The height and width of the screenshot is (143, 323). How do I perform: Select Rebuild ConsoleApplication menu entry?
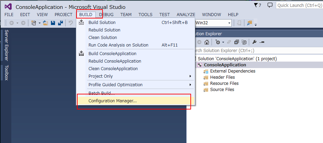tap(136, 61)
